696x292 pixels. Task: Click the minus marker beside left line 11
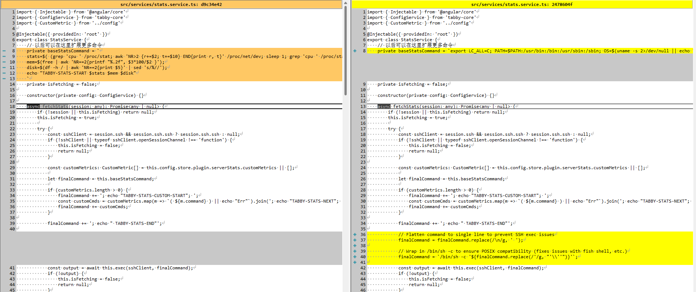4,68
